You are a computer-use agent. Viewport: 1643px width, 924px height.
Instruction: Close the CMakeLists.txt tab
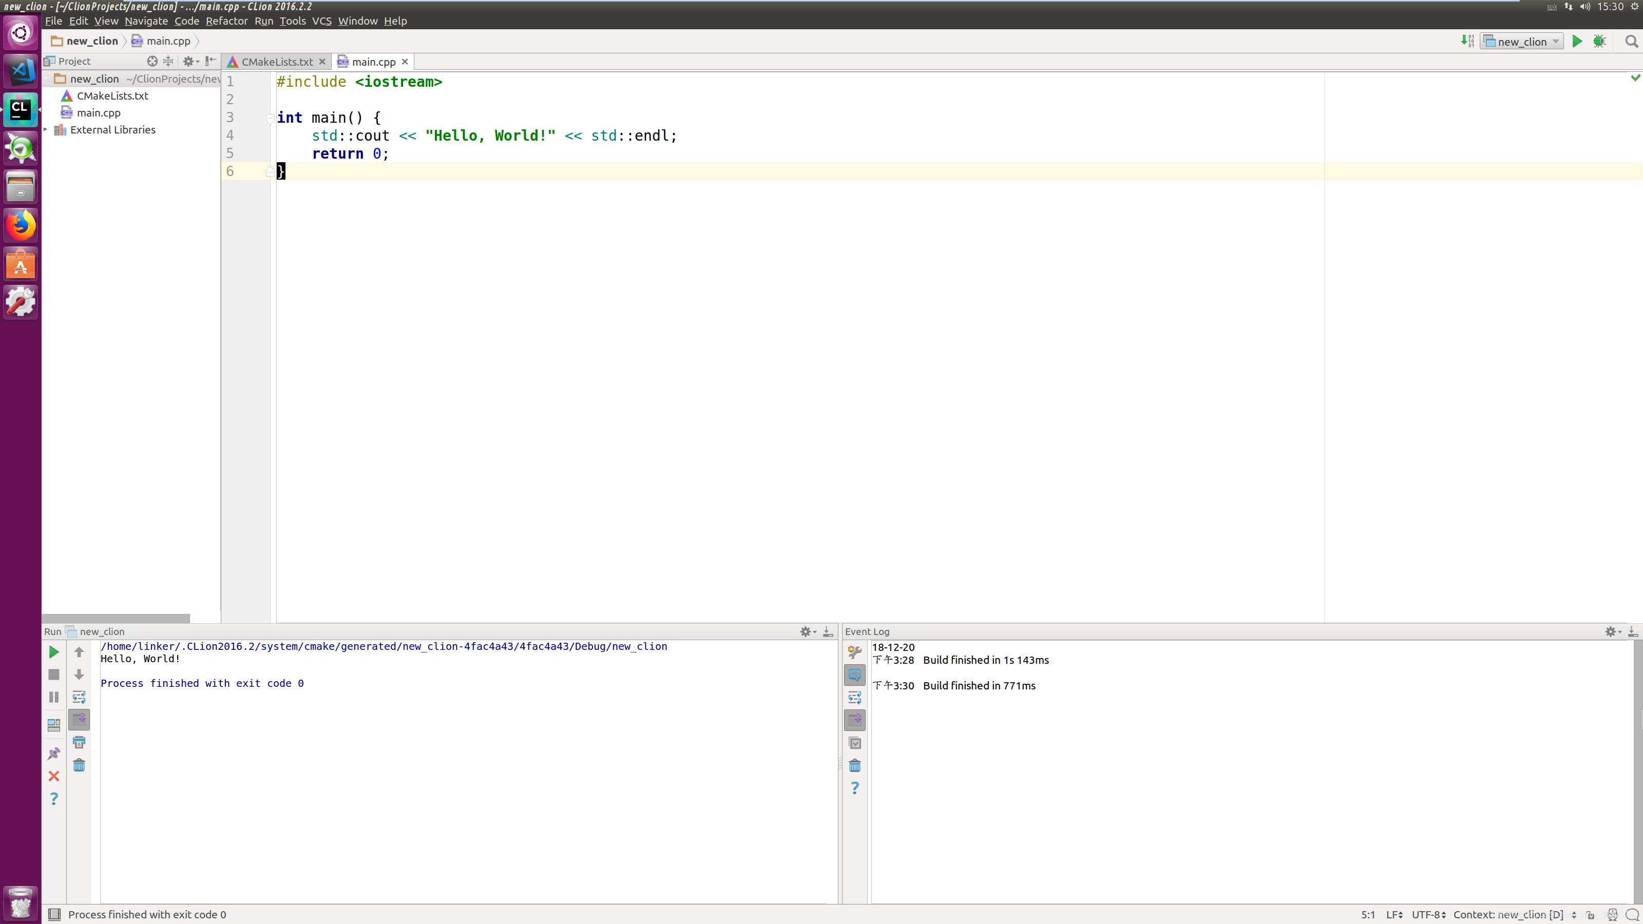pos(322,62)
